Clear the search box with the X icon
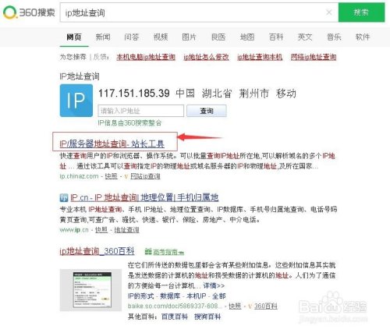The width and height of the screenshot is (390, 333). pos(329,12)
